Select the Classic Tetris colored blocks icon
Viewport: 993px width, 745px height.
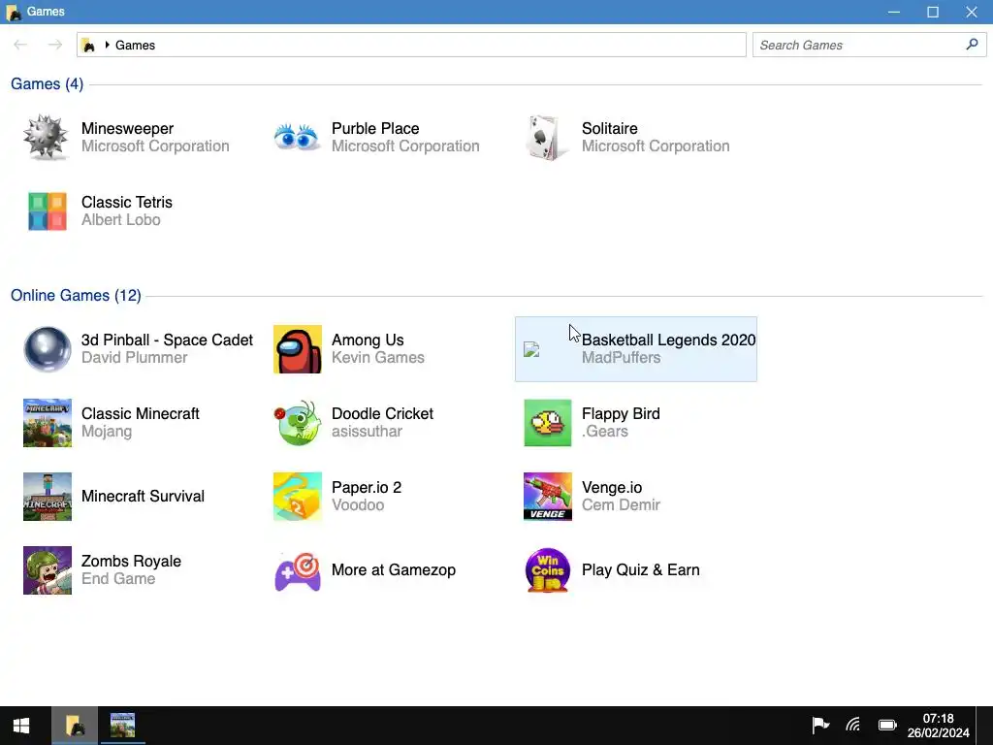pos(47,211)
